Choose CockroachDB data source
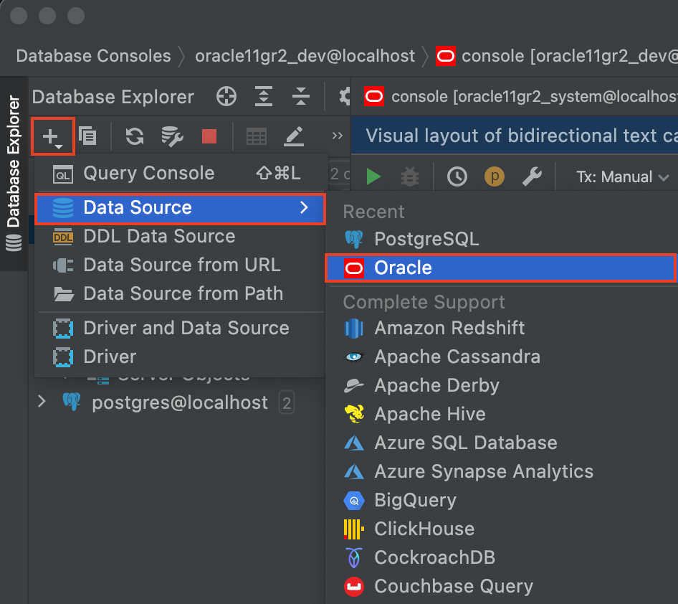This screenshot has height=604, width=678. (x=502, y=557)
